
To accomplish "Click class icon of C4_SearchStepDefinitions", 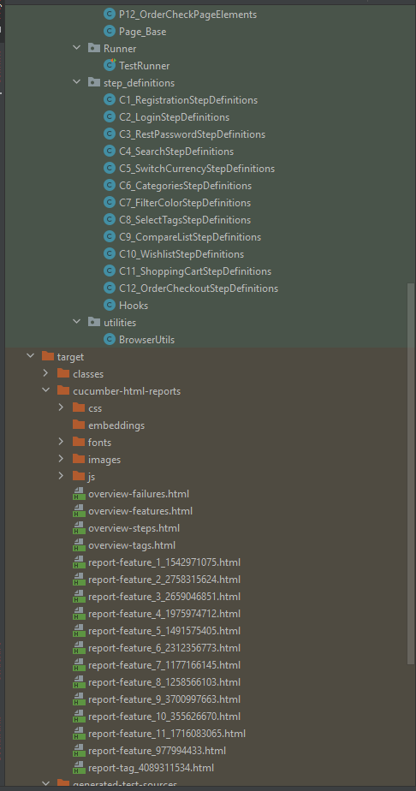I will pos(109,152).
